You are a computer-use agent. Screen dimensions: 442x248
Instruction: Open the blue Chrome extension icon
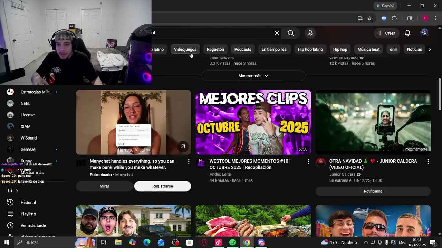coord(384,18)
